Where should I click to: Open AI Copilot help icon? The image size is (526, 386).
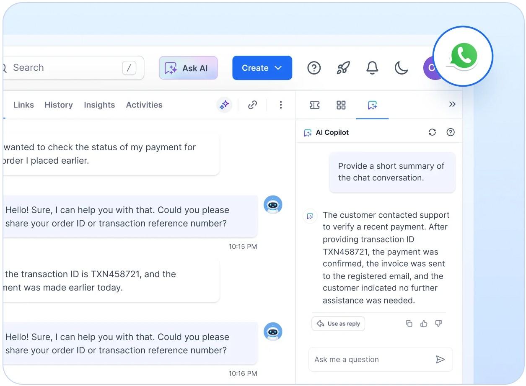coord(451,132)
